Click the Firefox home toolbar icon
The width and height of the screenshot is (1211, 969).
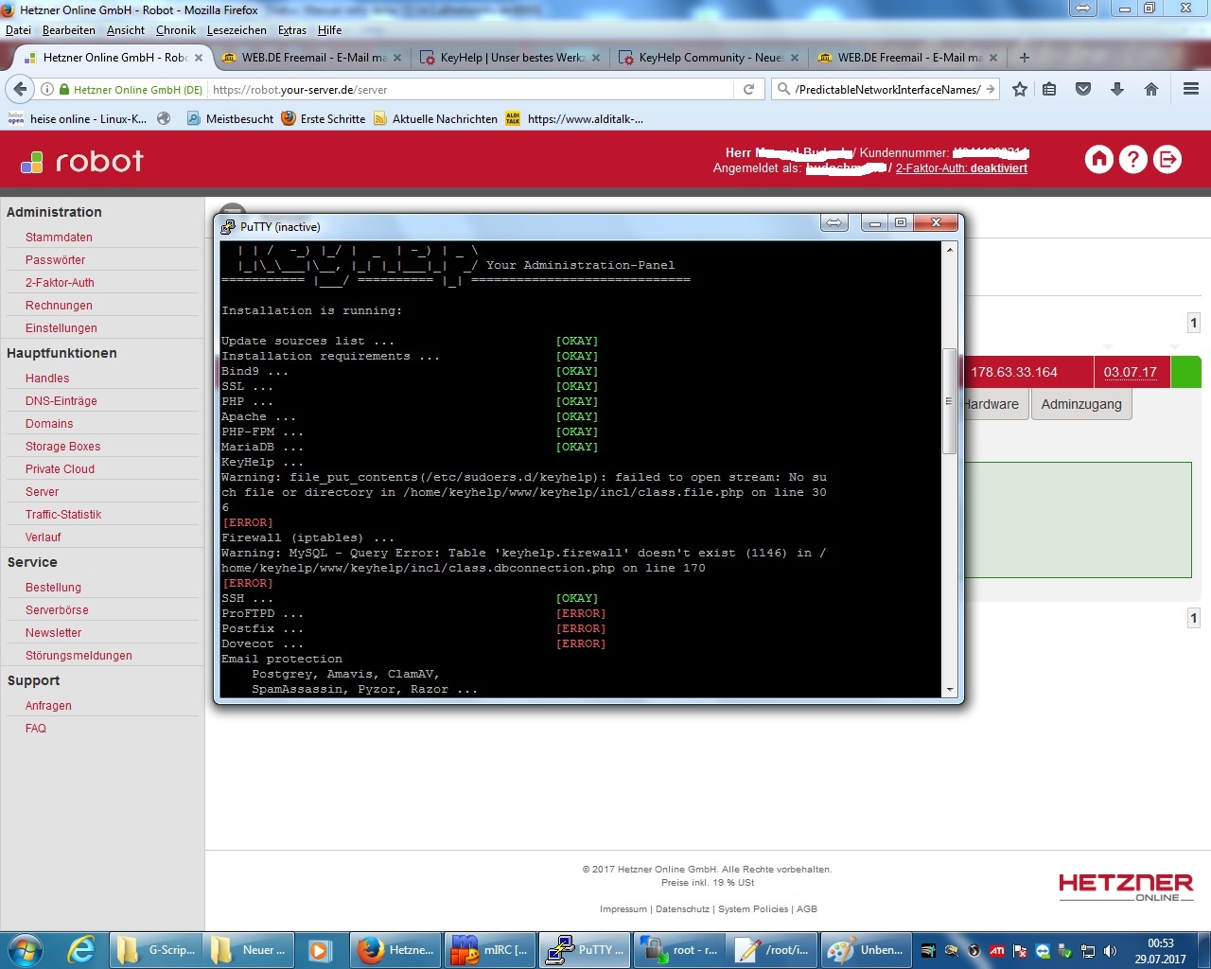coord(1151,89)
